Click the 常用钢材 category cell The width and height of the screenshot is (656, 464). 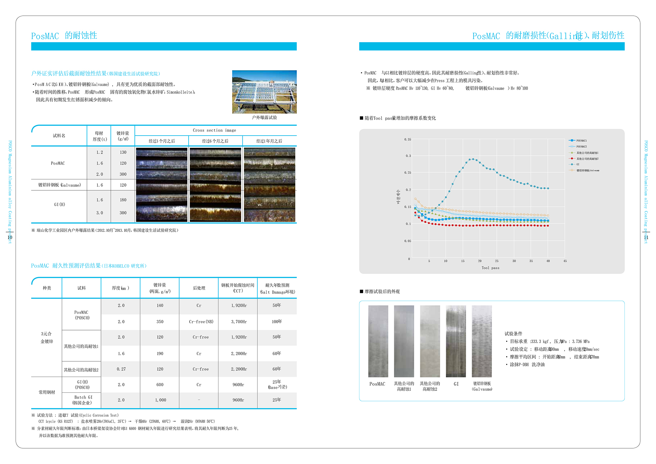click(47, 392)
